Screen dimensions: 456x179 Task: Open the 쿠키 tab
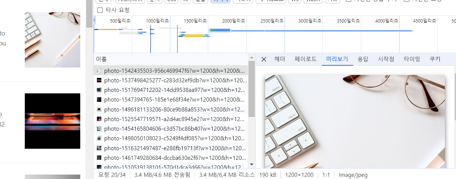point(435,59)
